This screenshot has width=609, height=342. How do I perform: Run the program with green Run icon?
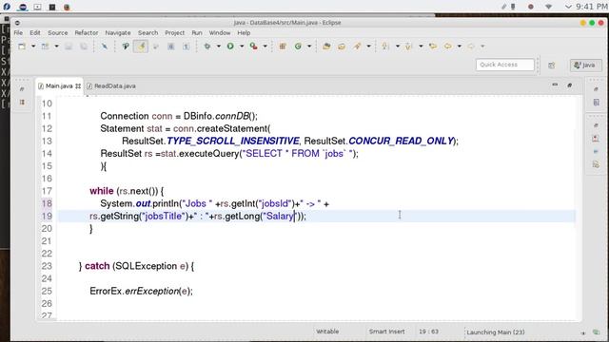[x=230, y=47]
